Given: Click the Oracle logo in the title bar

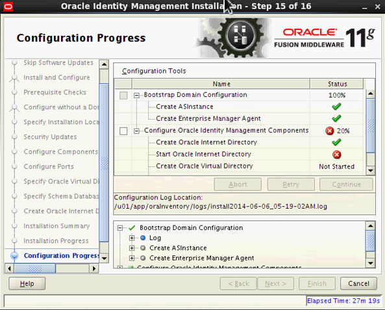Looking at the screenshot, I should (x=8, y=6).
